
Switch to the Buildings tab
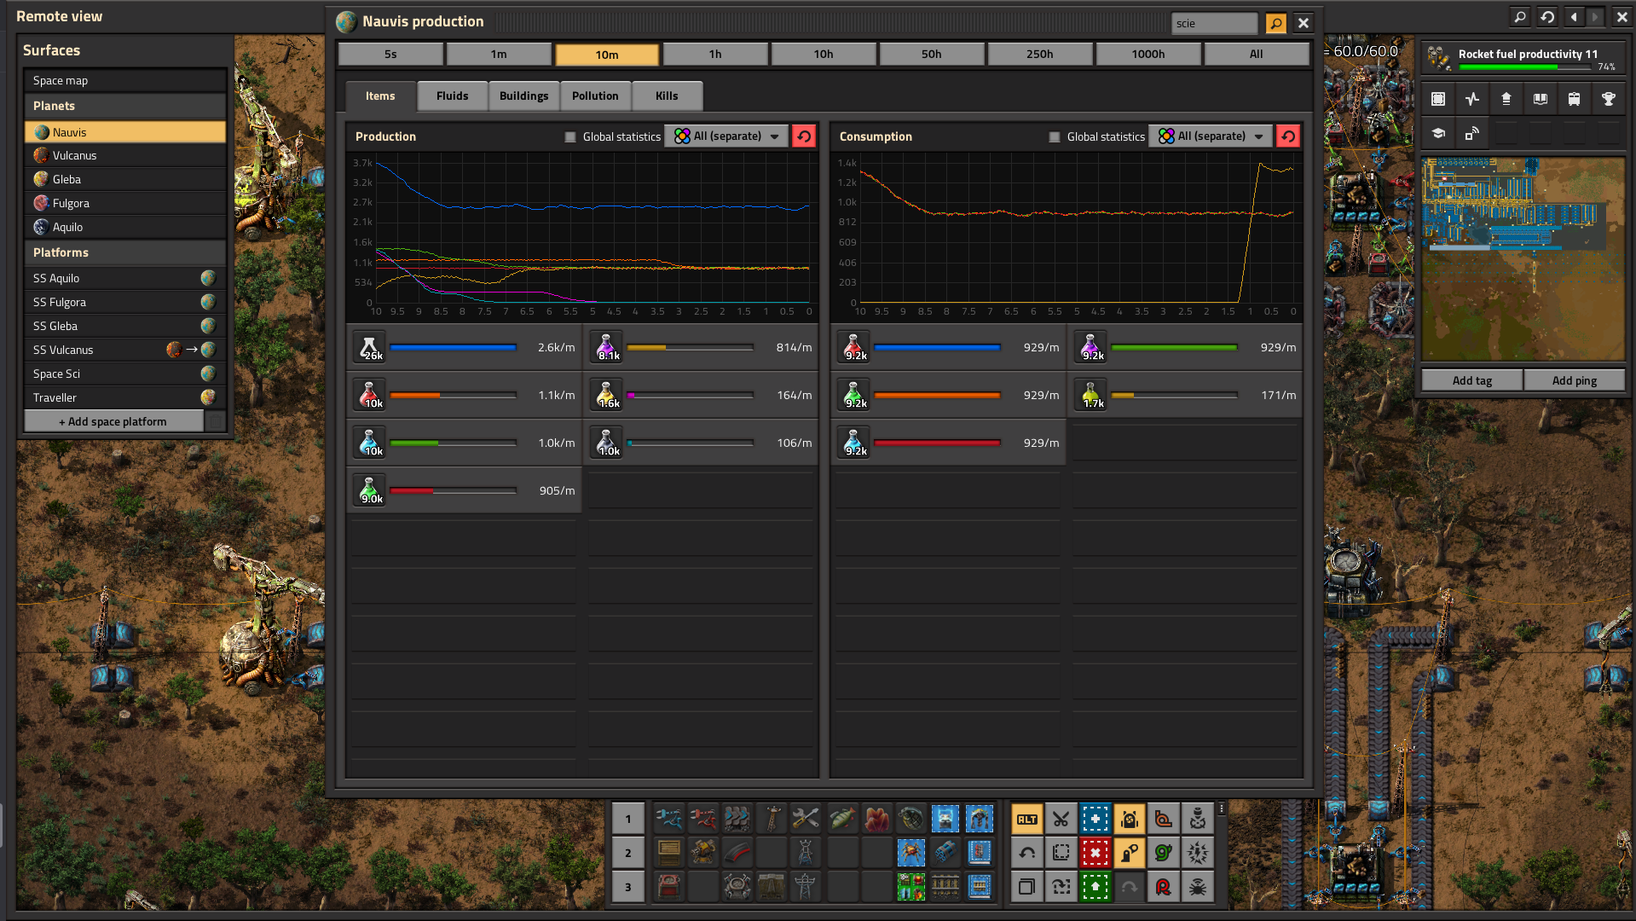[x=523, y=96]
